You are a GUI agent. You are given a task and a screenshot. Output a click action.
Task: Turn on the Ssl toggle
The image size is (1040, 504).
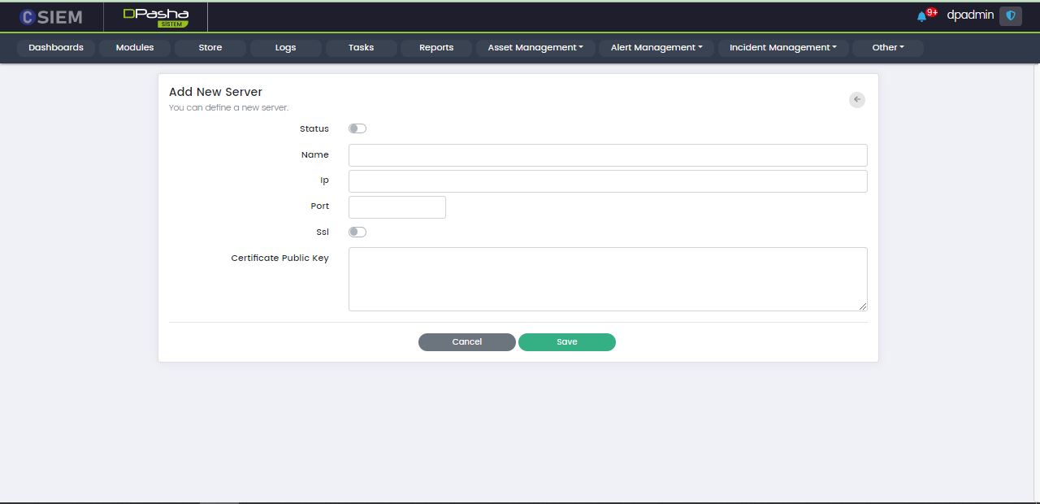click(357, 232)
